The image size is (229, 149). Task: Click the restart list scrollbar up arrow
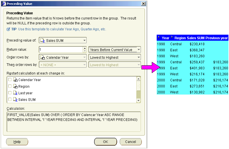tap(138, 79)
